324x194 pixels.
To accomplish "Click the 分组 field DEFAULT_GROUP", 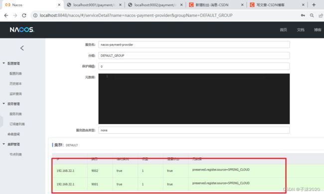I will (x=194, y=55).
